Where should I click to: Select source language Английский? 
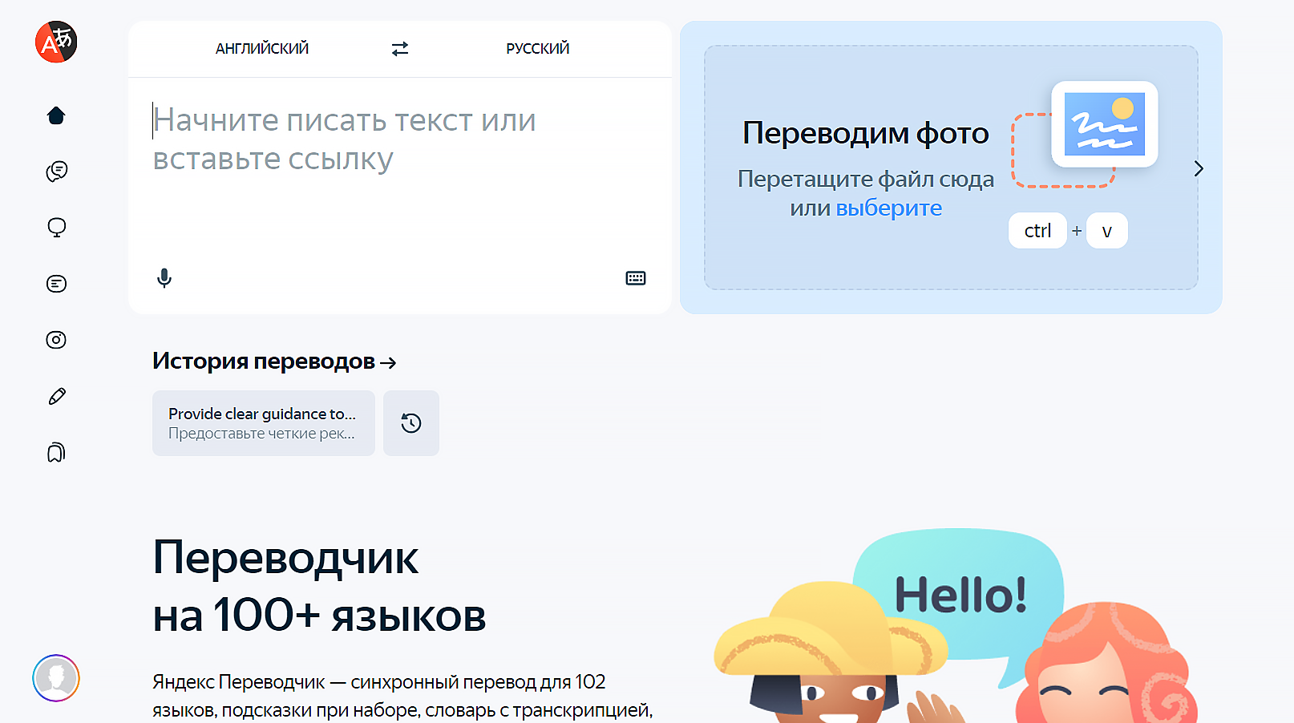tap(262, 49)
